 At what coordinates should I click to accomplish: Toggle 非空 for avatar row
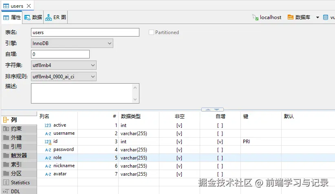click(x=179, y=174)
